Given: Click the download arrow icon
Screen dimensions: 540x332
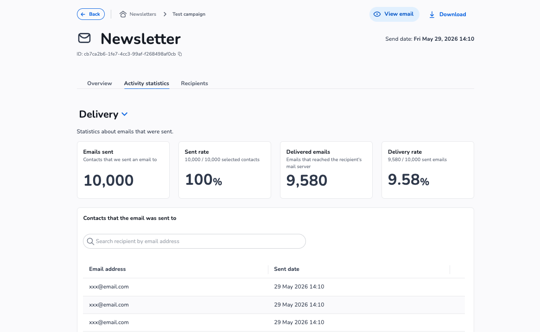Looking at the screenshot, I should click(x=432, y=14).
